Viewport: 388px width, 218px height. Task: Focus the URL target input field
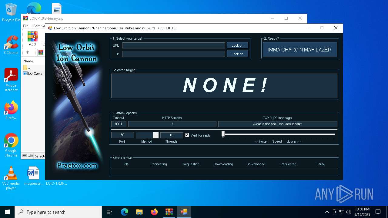(x=174, y=45)
